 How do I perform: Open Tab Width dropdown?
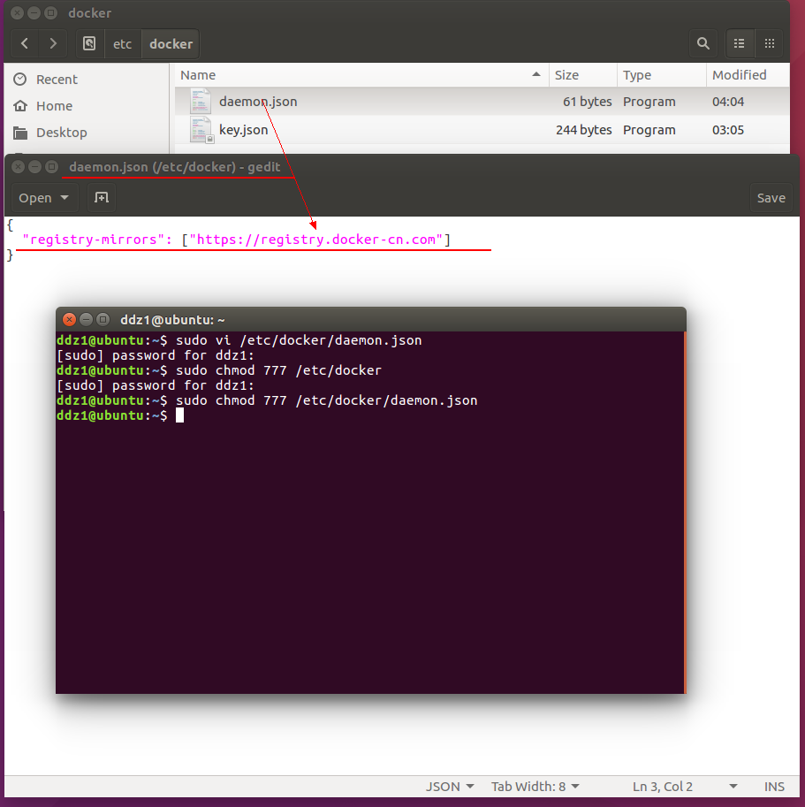(535, 787)
